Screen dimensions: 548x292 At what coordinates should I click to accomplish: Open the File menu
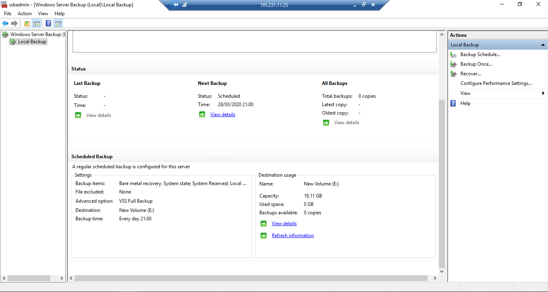[8, 14]
